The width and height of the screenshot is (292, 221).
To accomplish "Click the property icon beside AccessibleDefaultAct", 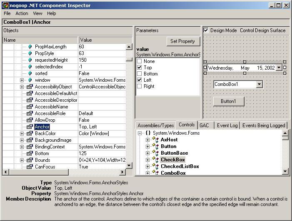I will click(30, 93).
